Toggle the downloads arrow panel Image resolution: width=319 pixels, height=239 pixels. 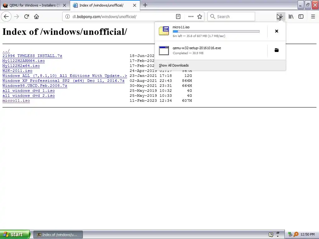[x=281, y=16]
